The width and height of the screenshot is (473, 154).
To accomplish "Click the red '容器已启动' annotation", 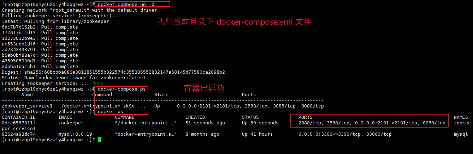I will tap(204, 88).
